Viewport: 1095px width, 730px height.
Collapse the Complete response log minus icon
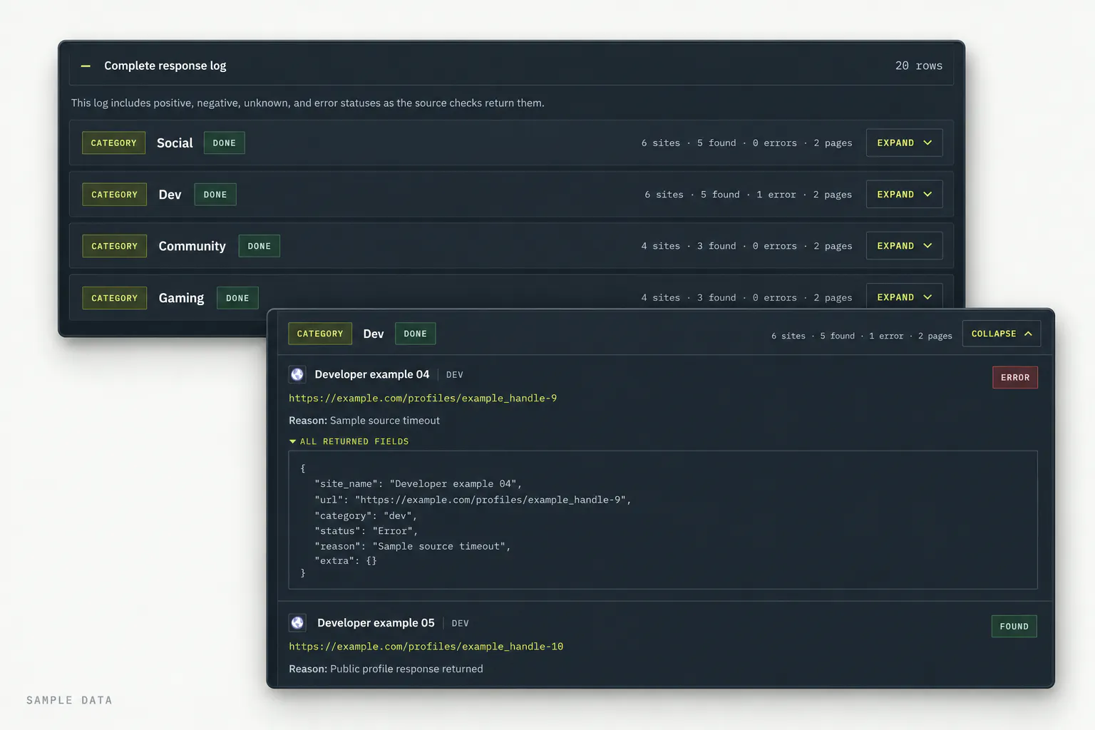pyautogui.click(x=86, y=66)
